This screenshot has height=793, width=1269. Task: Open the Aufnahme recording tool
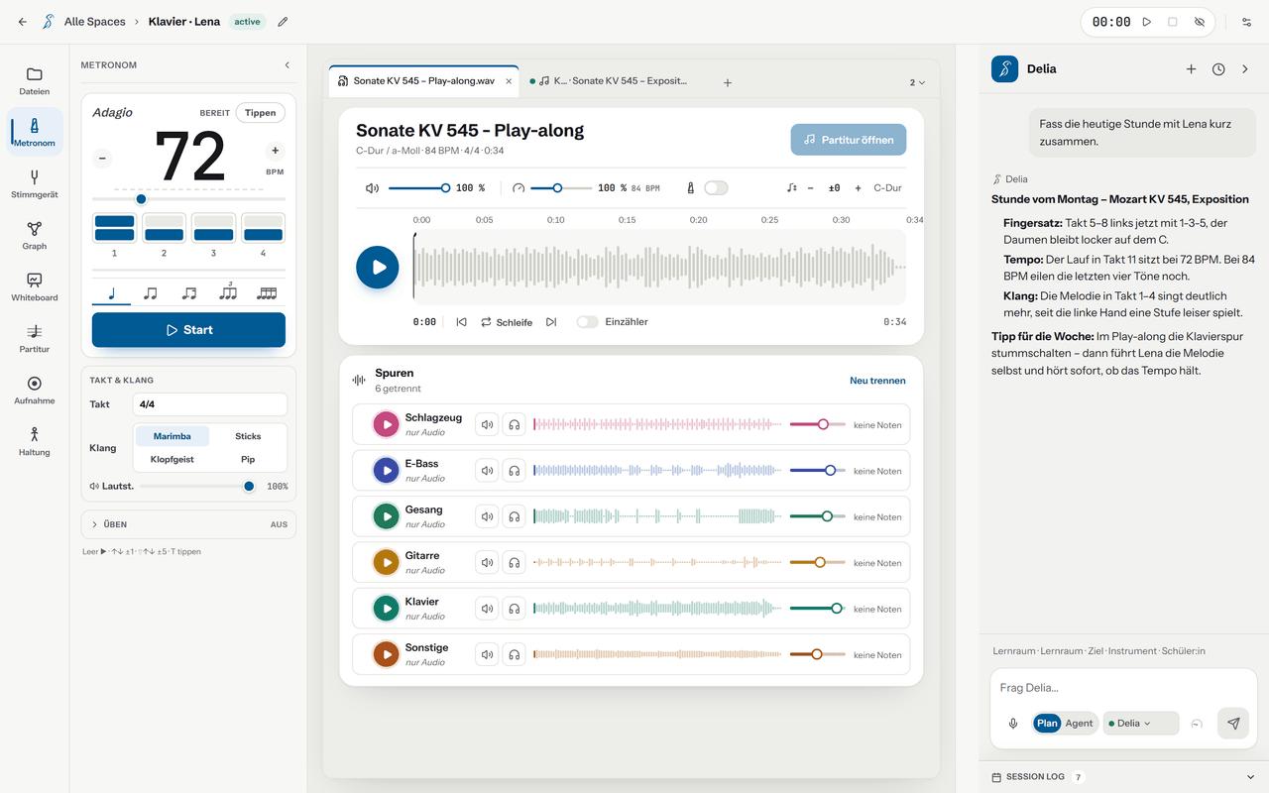pyautogui.click(x=35, y=391)
